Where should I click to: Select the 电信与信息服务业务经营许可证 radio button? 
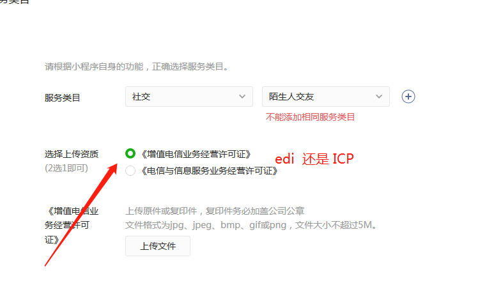pyautogui.click(x=130, y=171)
